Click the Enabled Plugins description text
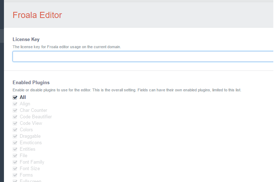The height and width of the screenshot is (182, 274). click(127, 90)
